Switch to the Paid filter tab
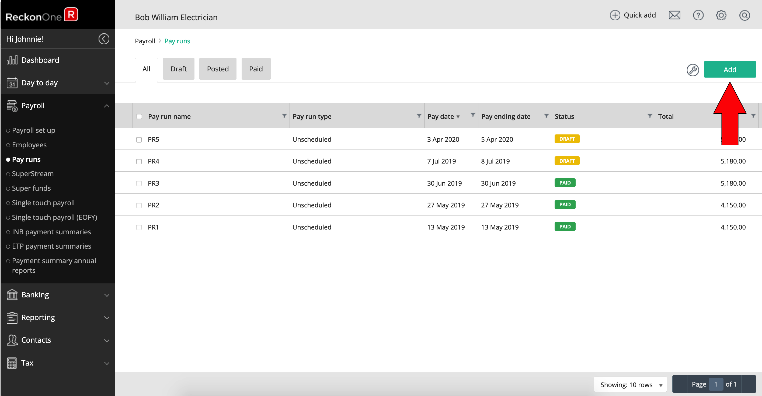Screen dimensions: 762x396 coord(256,69)
